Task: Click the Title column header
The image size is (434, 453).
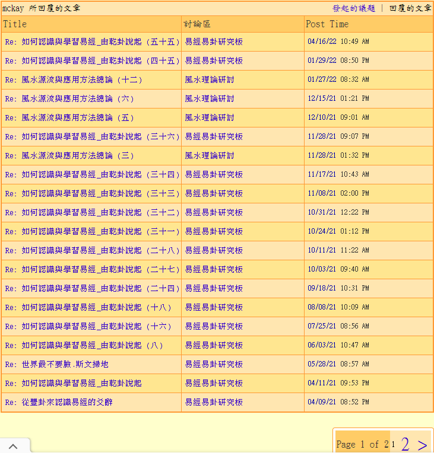Action: pyautogui.click(x=15, y=24)
